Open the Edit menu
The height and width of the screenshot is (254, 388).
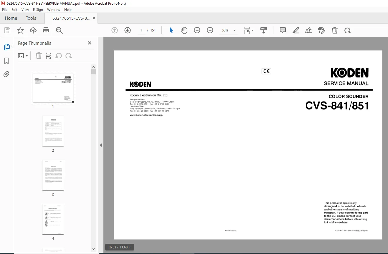[x=14, y=10]
